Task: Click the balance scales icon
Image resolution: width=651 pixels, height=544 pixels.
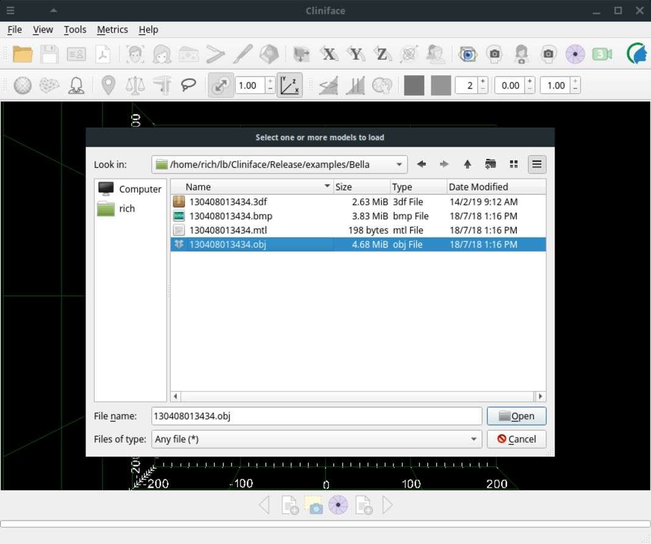Action: click(135, 85)
